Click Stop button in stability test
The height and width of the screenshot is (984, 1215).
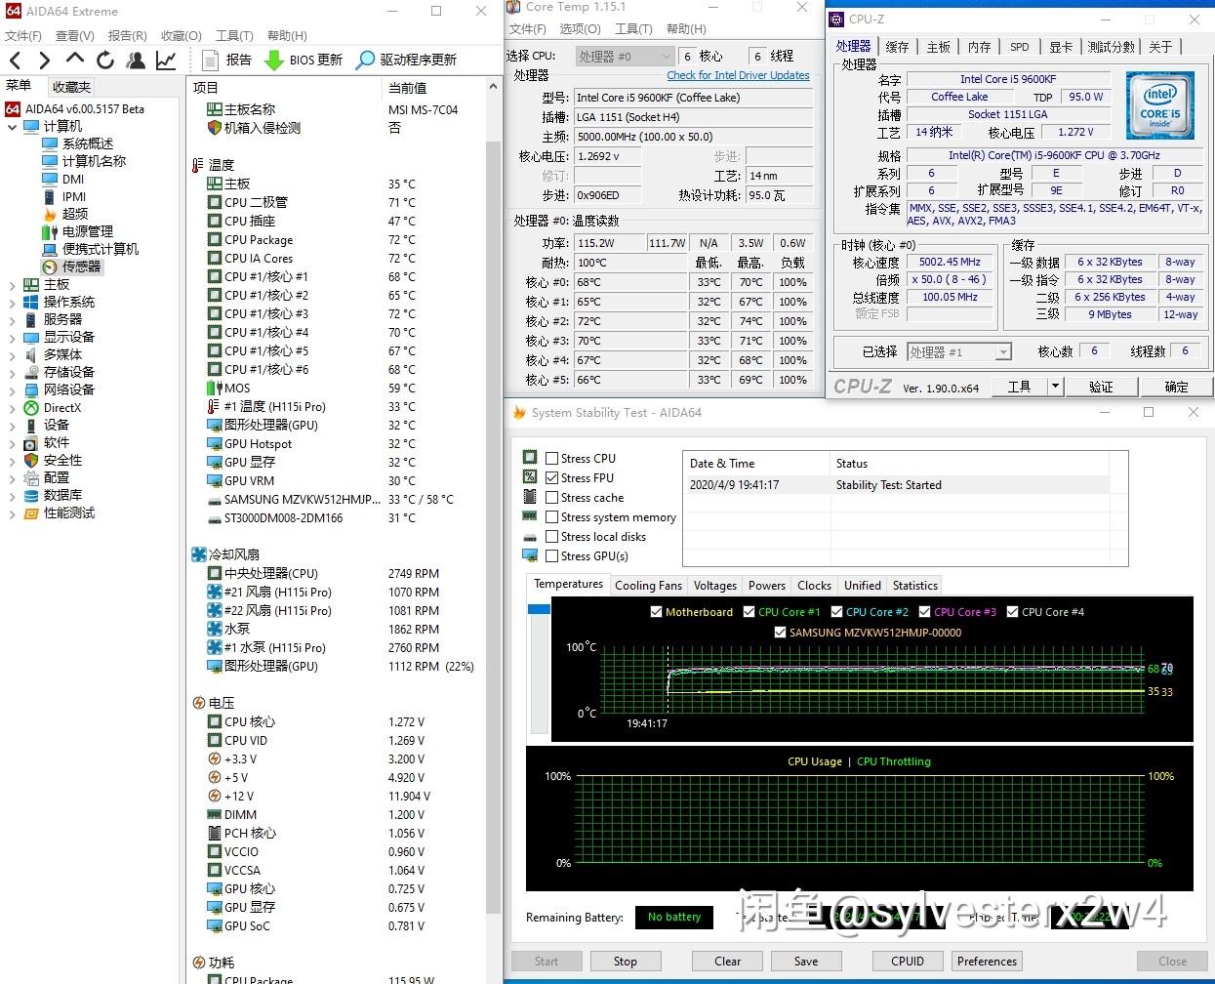click(x=626, y=962)
